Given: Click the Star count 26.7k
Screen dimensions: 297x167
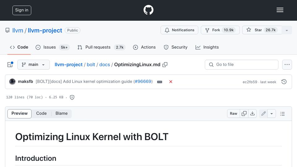Looking at the screenshot, I should click(271, 30).
